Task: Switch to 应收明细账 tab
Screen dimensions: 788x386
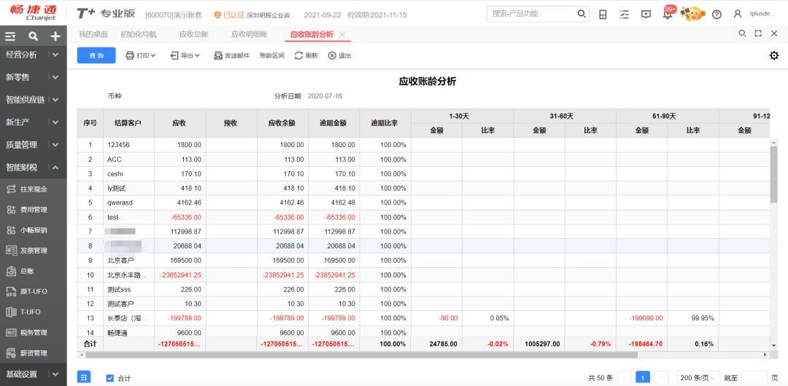Action: tap(250, 34)
